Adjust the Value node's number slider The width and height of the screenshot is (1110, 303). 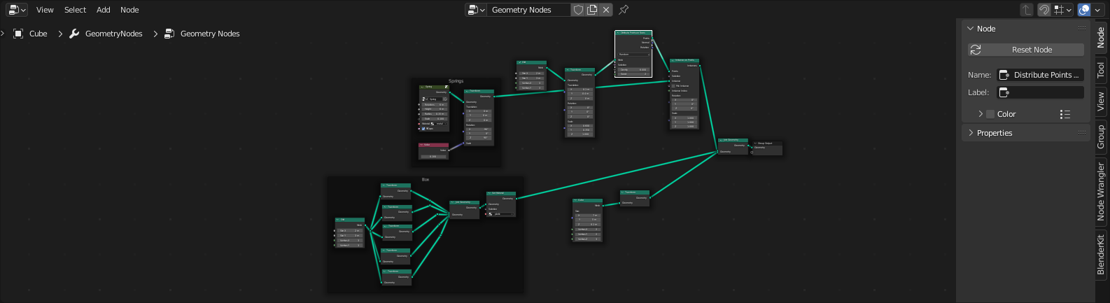(x=433, y=156)
